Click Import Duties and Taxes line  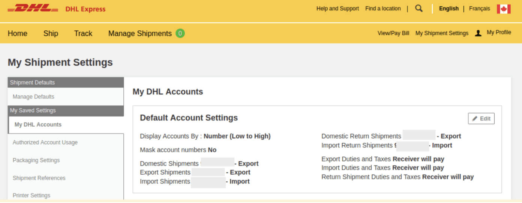click(382, 168)
